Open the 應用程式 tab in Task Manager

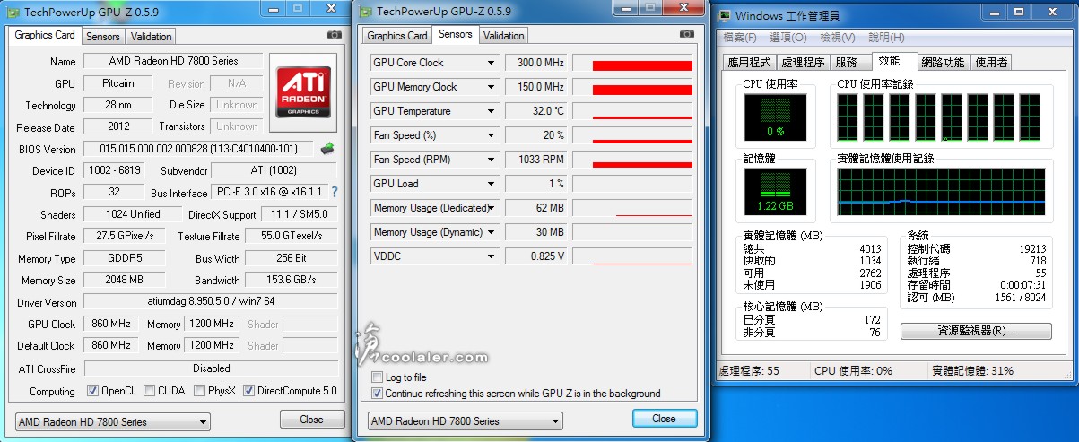(x=750, y=62)
